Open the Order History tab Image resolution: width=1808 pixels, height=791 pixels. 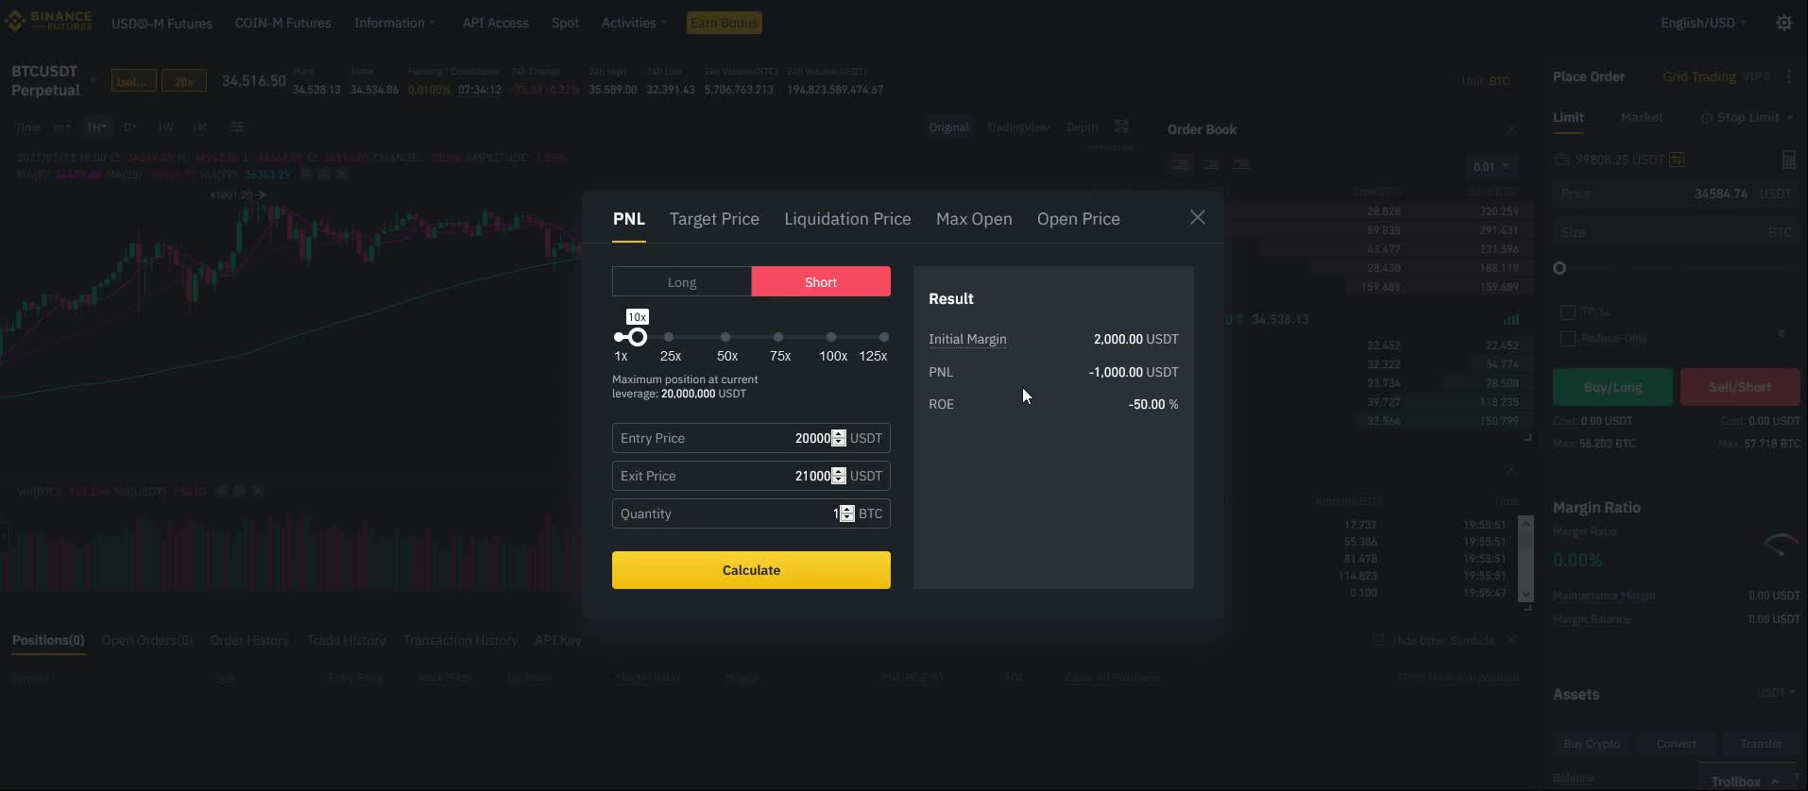tap(249, 640)
